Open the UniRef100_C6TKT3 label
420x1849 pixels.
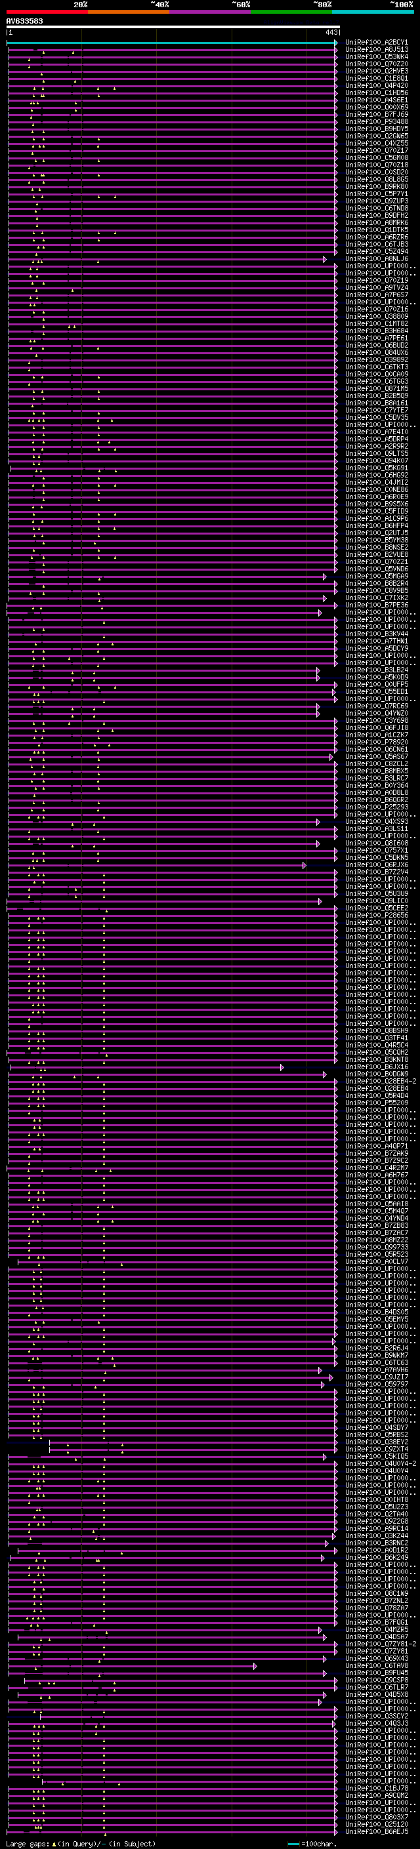[x=377, y=367]
